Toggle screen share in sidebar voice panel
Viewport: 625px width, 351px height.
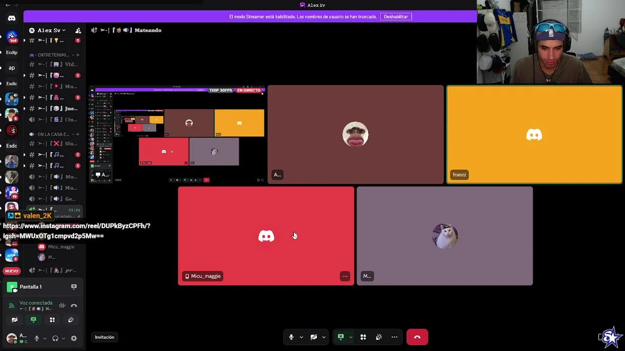33,320
